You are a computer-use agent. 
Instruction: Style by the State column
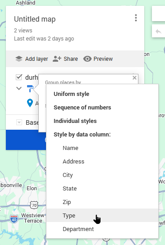pos(102,188)
